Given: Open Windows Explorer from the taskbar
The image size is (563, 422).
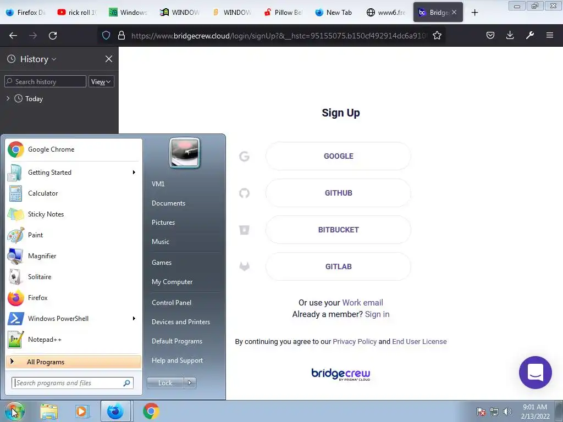Looking at the screenshot, I should click(x=49, y=411).
